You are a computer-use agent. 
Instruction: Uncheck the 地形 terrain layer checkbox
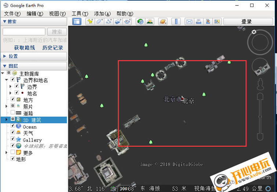pyautogui.click(x=13, y=159)
